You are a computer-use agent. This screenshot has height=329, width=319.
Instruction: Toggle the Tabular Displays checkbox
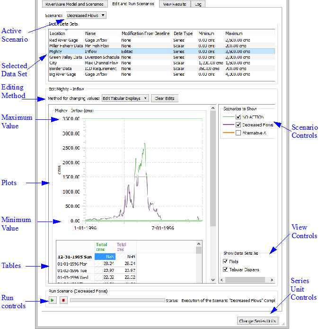point(225,269)
